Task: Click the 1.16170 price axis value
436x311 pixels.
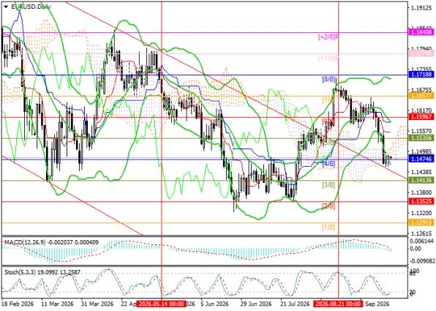Action: click(x=422, y=110)
